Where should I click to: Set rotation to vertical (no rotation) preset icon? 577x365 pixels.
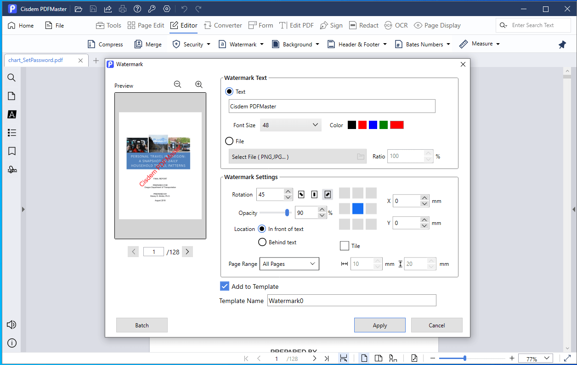click(x=314, y=195)
